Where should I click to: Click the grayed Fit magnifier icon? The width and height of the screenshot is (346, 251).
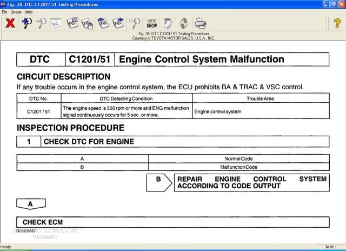(x=135, y=23)
